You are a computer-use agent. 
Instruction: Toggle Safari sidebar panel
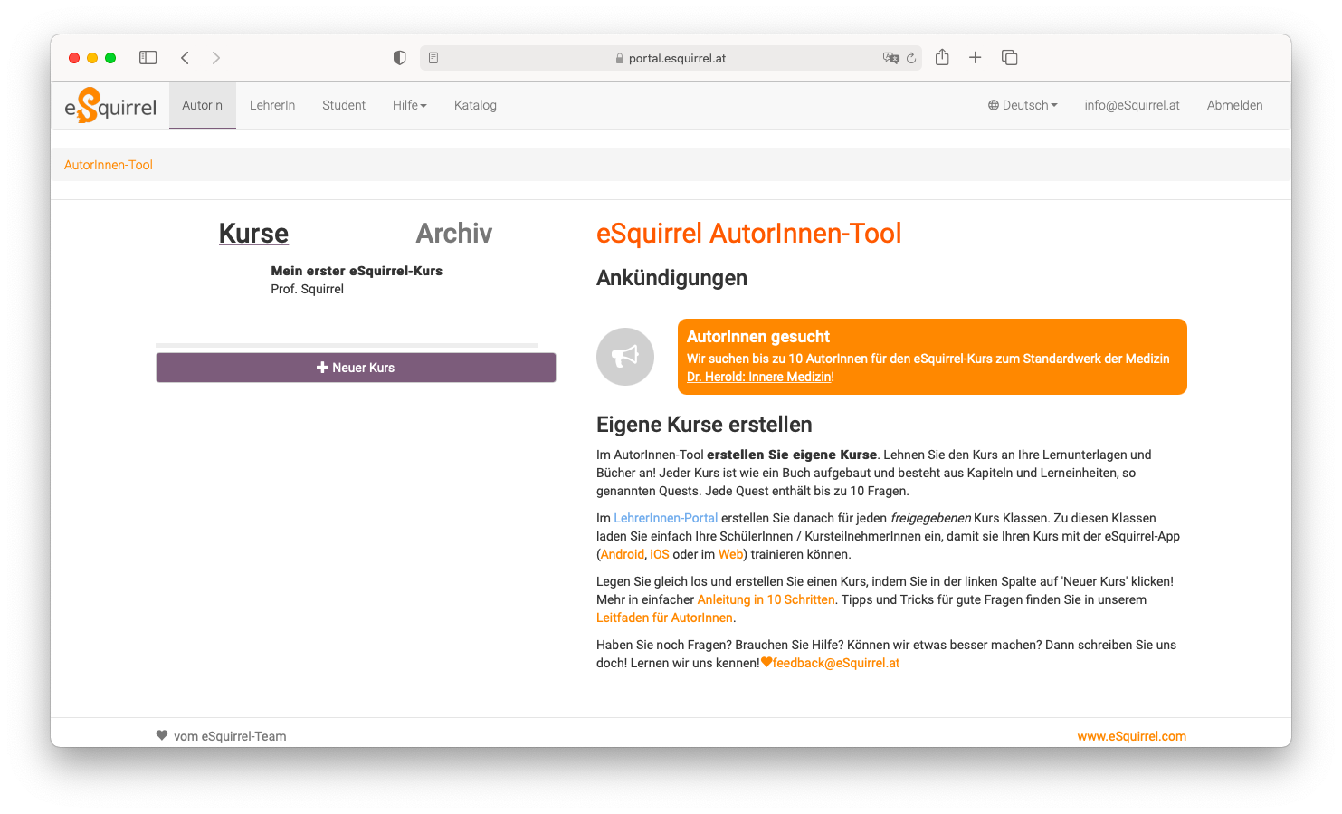pos(148,58)
